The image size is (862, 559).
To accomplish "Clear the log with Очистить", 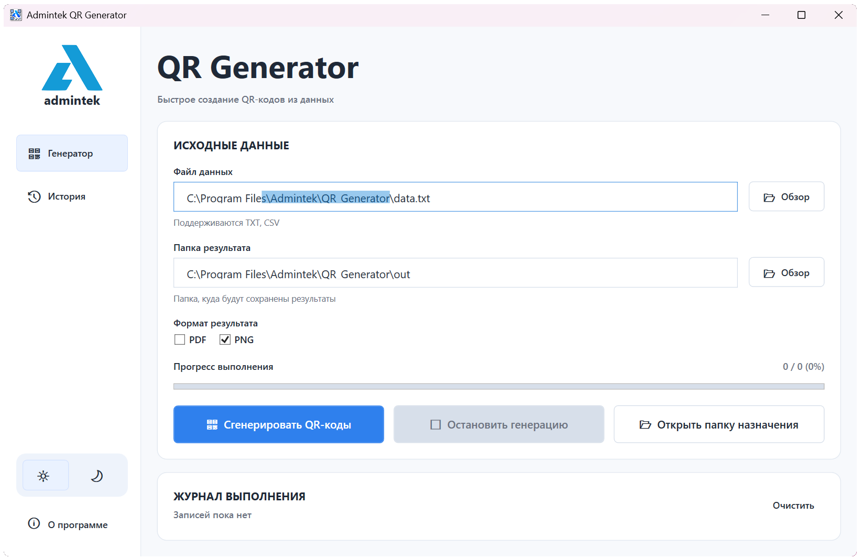I will coord(793,506).
